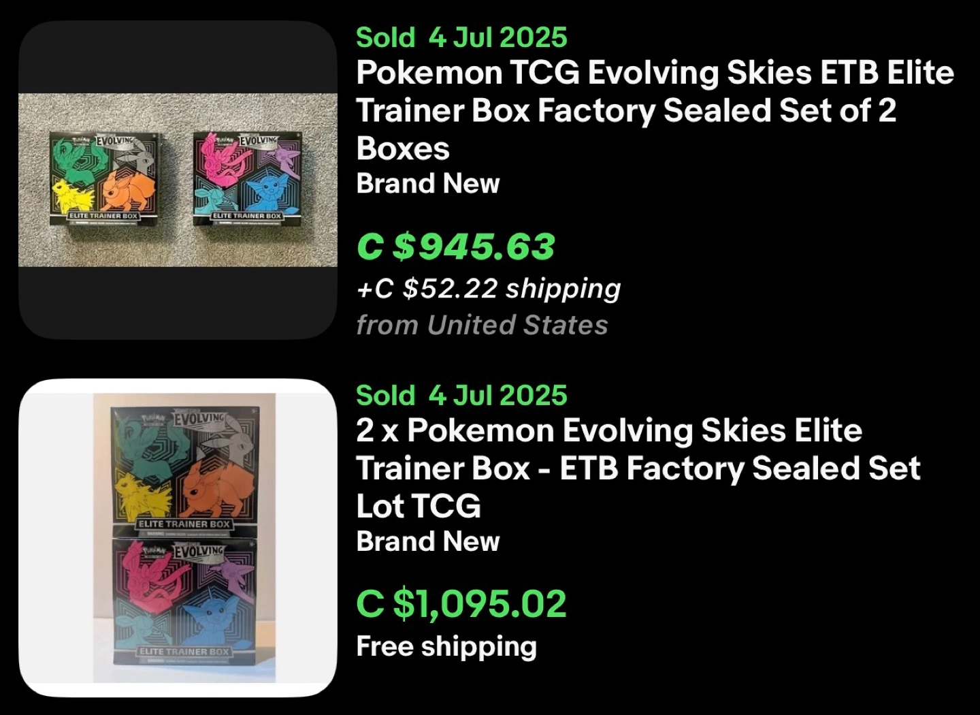Image resolution: width=980 pixels, height=715 pixels.
Task: Open the first listing's two-box thumbnail
Action: (178, 180)
